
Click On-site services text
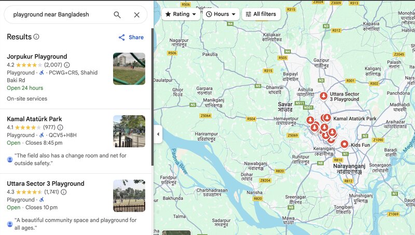coord(27,99)
